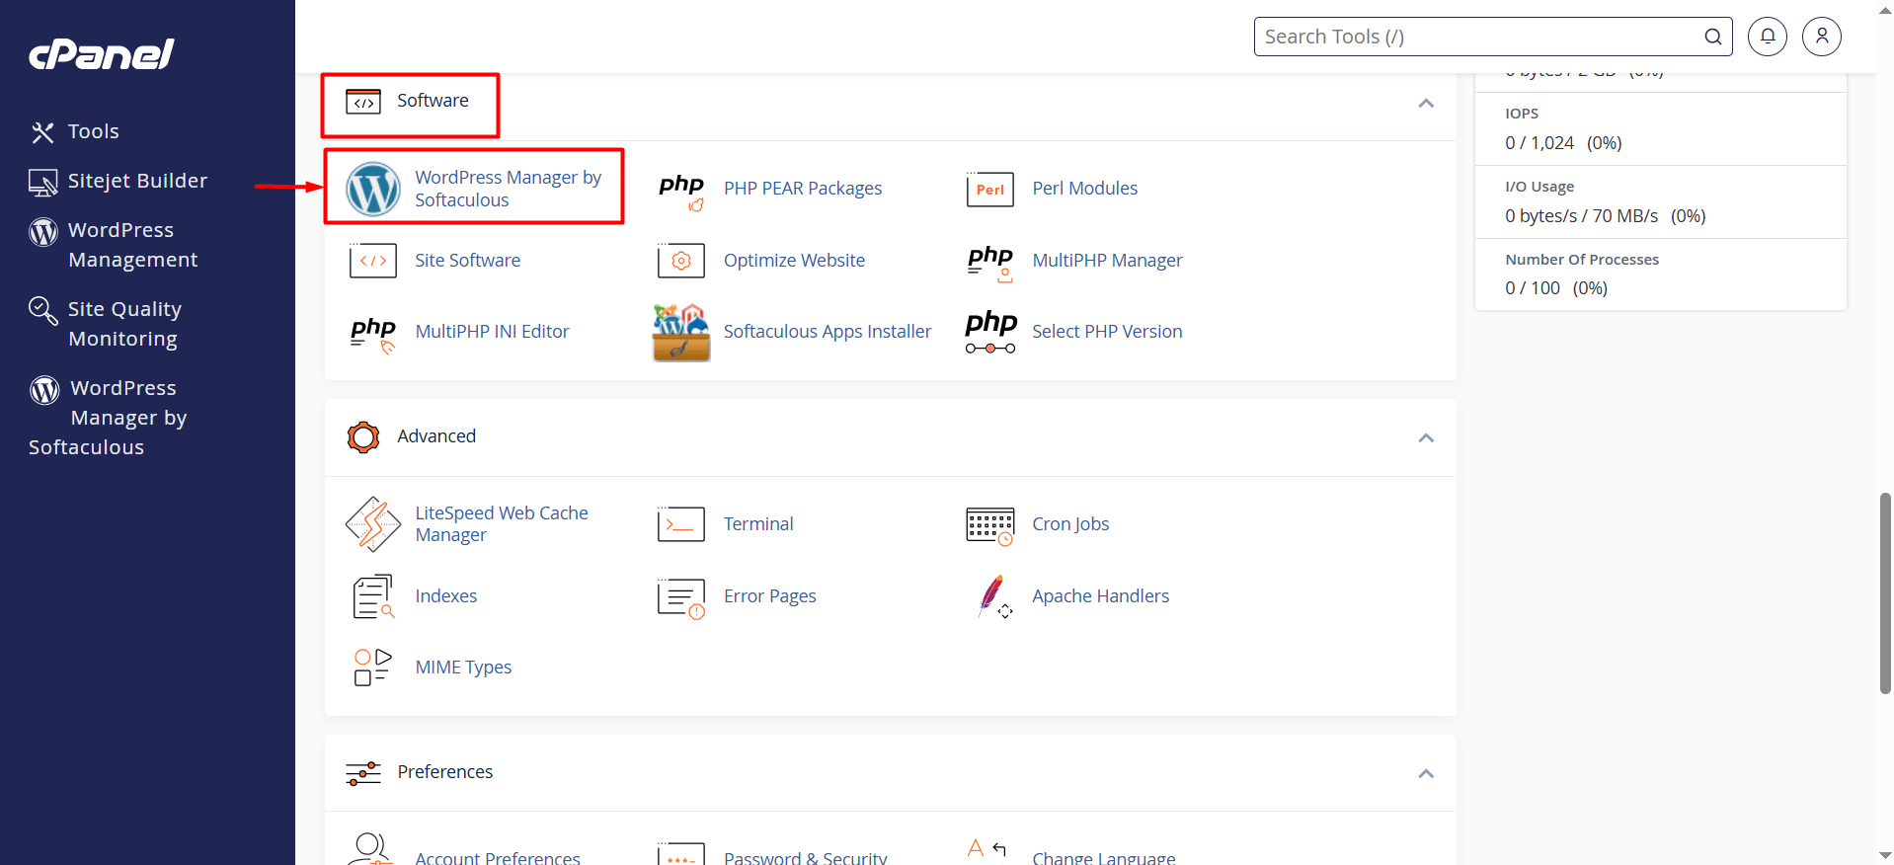
Task: Click the notifications bell icon
Action: coord(1768,37)
